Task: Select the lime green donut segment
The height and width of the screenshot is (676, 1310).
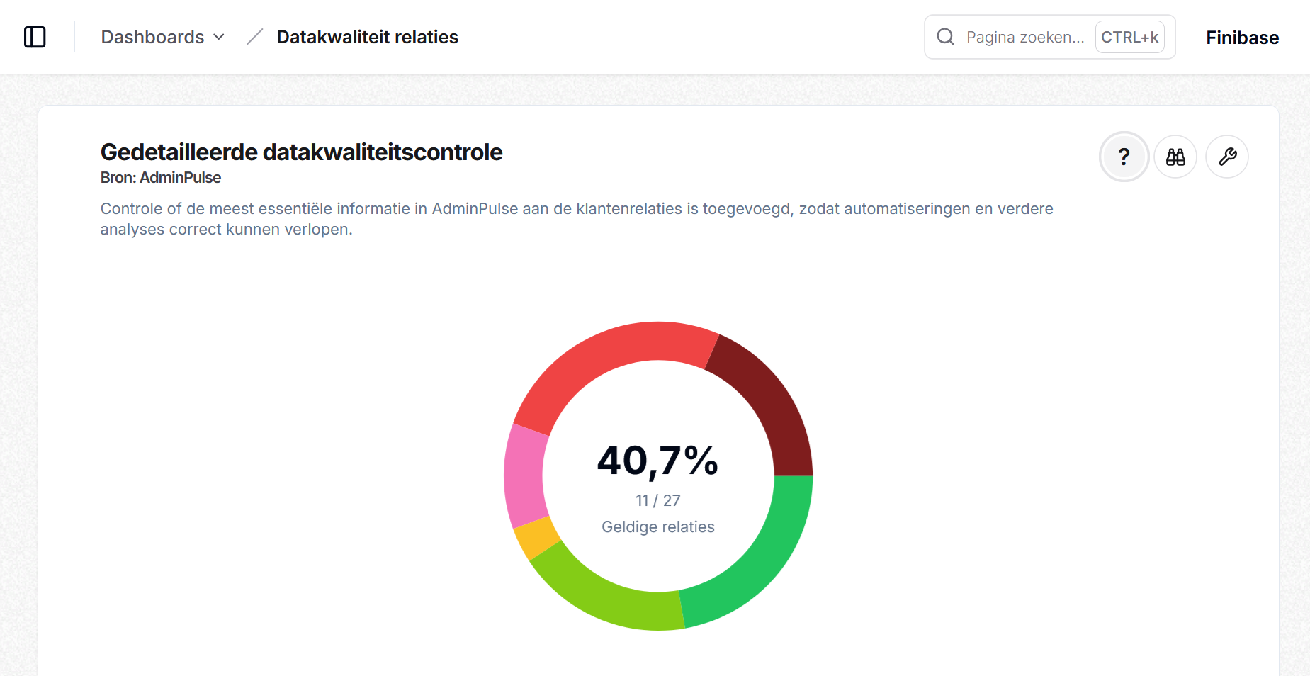Action: [604, 592]
